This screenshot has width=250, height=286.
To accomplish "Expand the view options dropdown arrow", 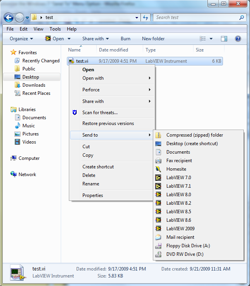I will 211,39.
